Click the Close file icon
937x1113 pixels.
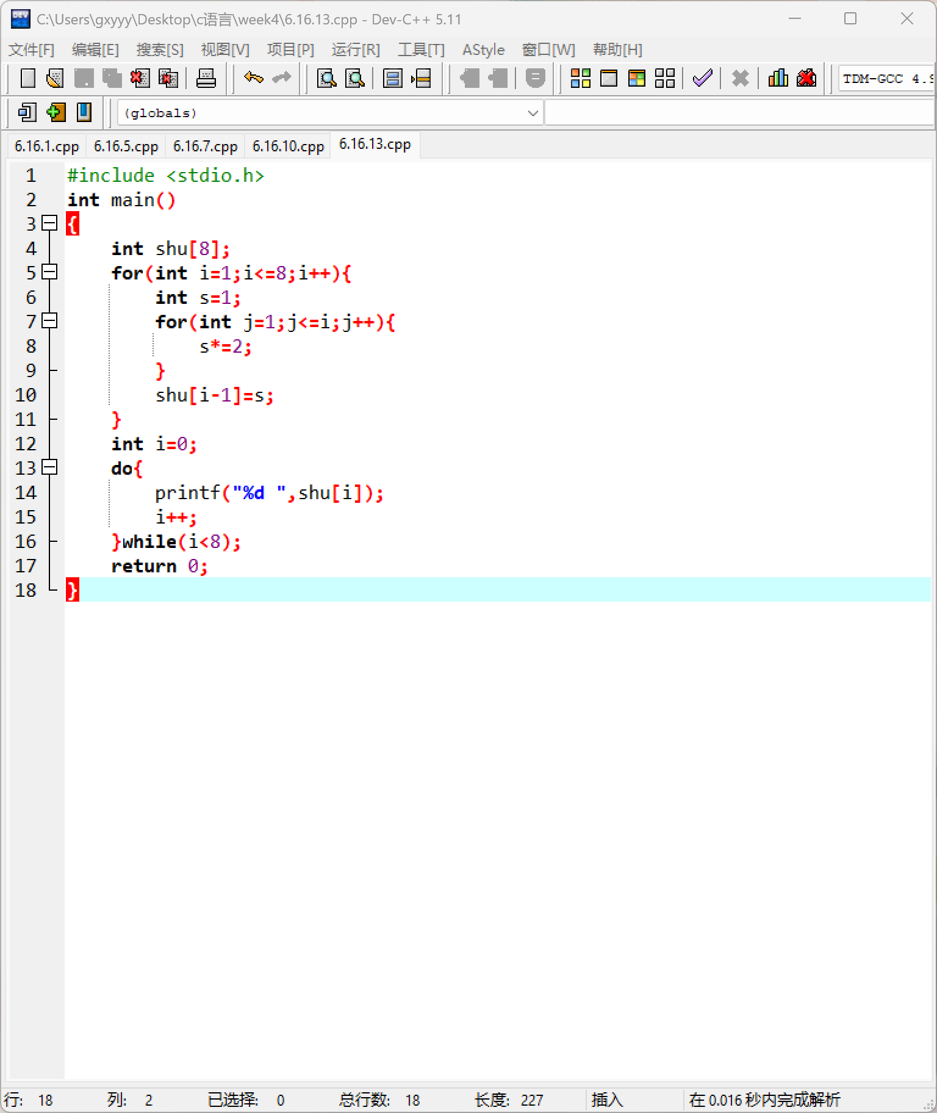(140, 78)
